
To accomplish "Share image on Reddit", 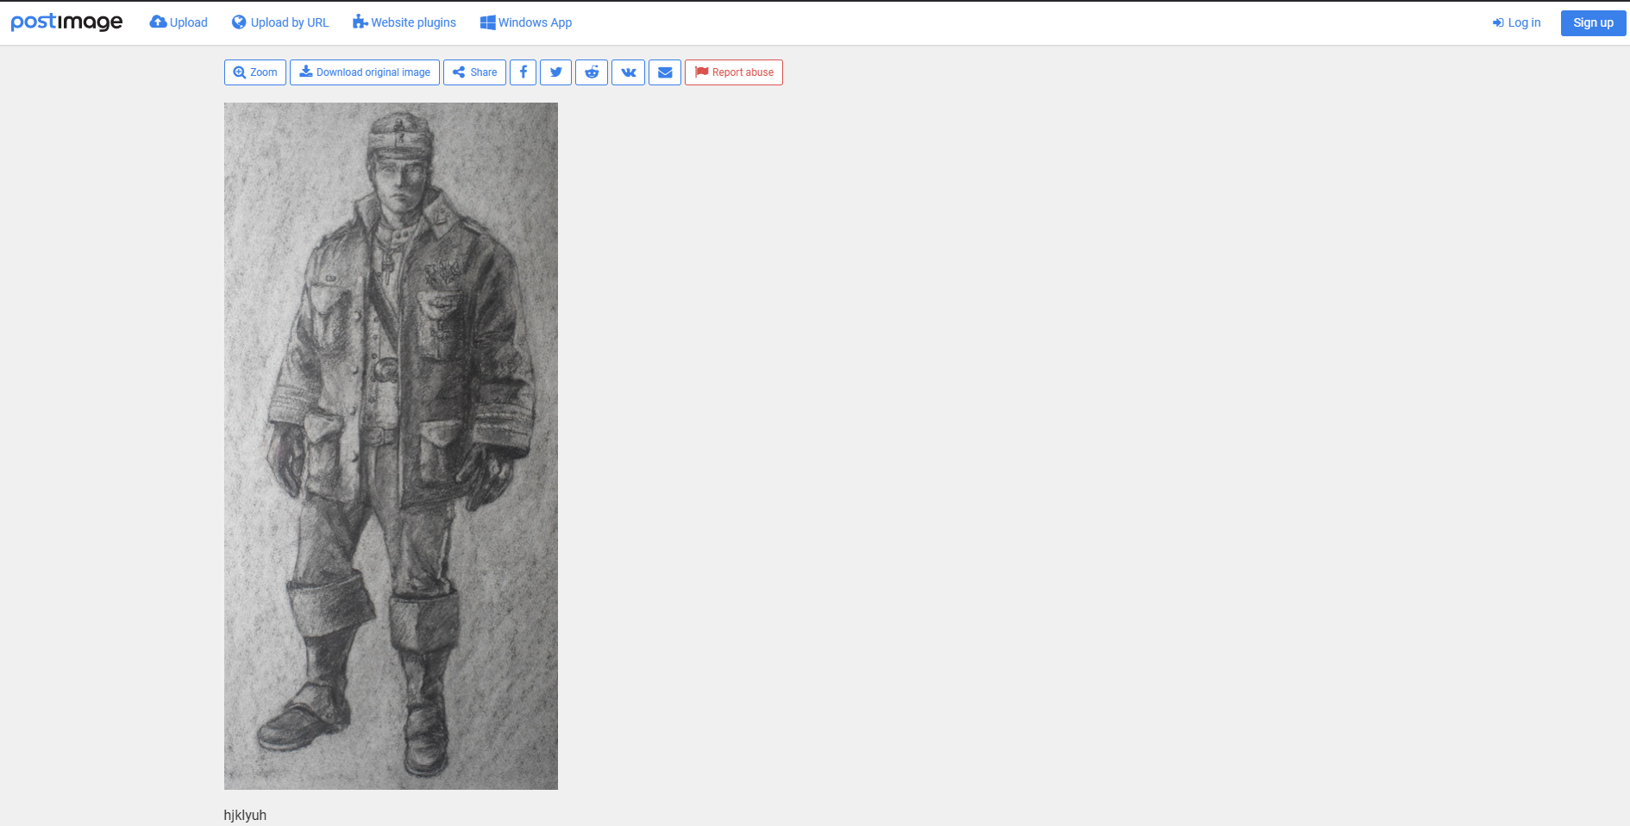I will click(592, 72).
